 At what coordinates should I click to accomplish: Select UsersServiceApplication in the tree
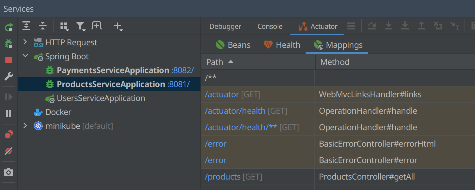point(101,98)
